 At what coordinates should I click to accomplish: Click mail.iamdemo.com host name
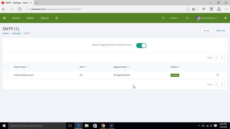click(x=24, y=75)
